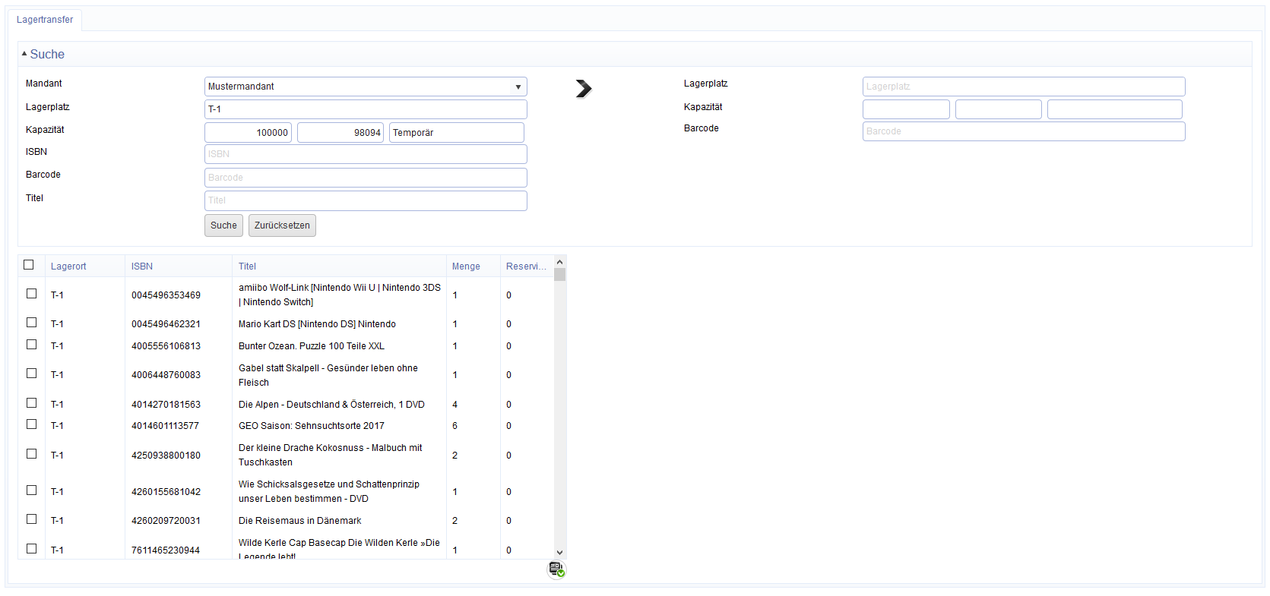Click the table scrollbar thumb

(559, 274)
